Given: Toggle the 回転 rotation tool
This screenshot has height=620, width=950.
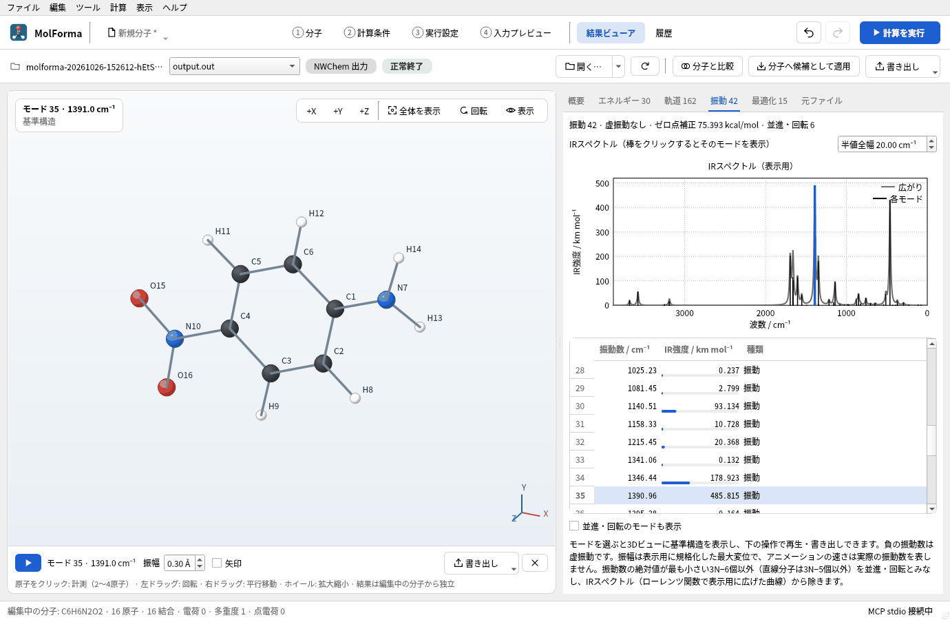Looking at the screenshot, I should coord(474,111).
